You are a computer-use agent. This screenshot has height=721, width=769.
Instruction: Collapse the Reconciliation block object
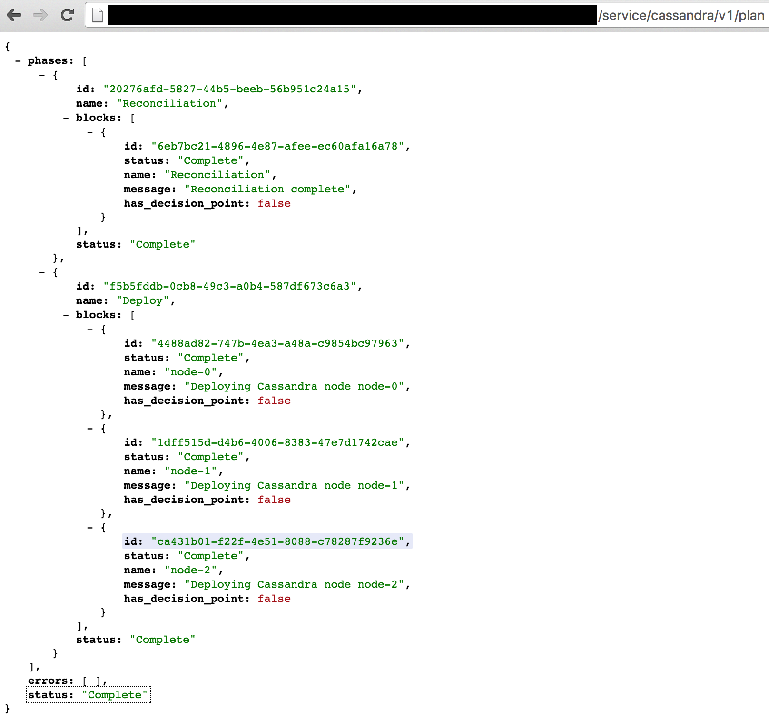tap(90, 132)
